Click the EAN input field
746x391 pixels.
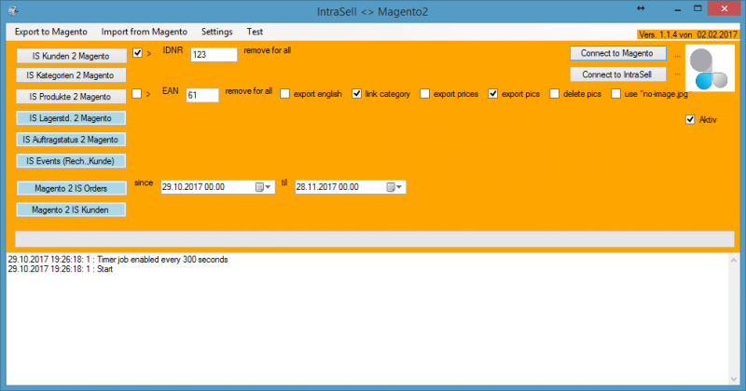(202, 95)
